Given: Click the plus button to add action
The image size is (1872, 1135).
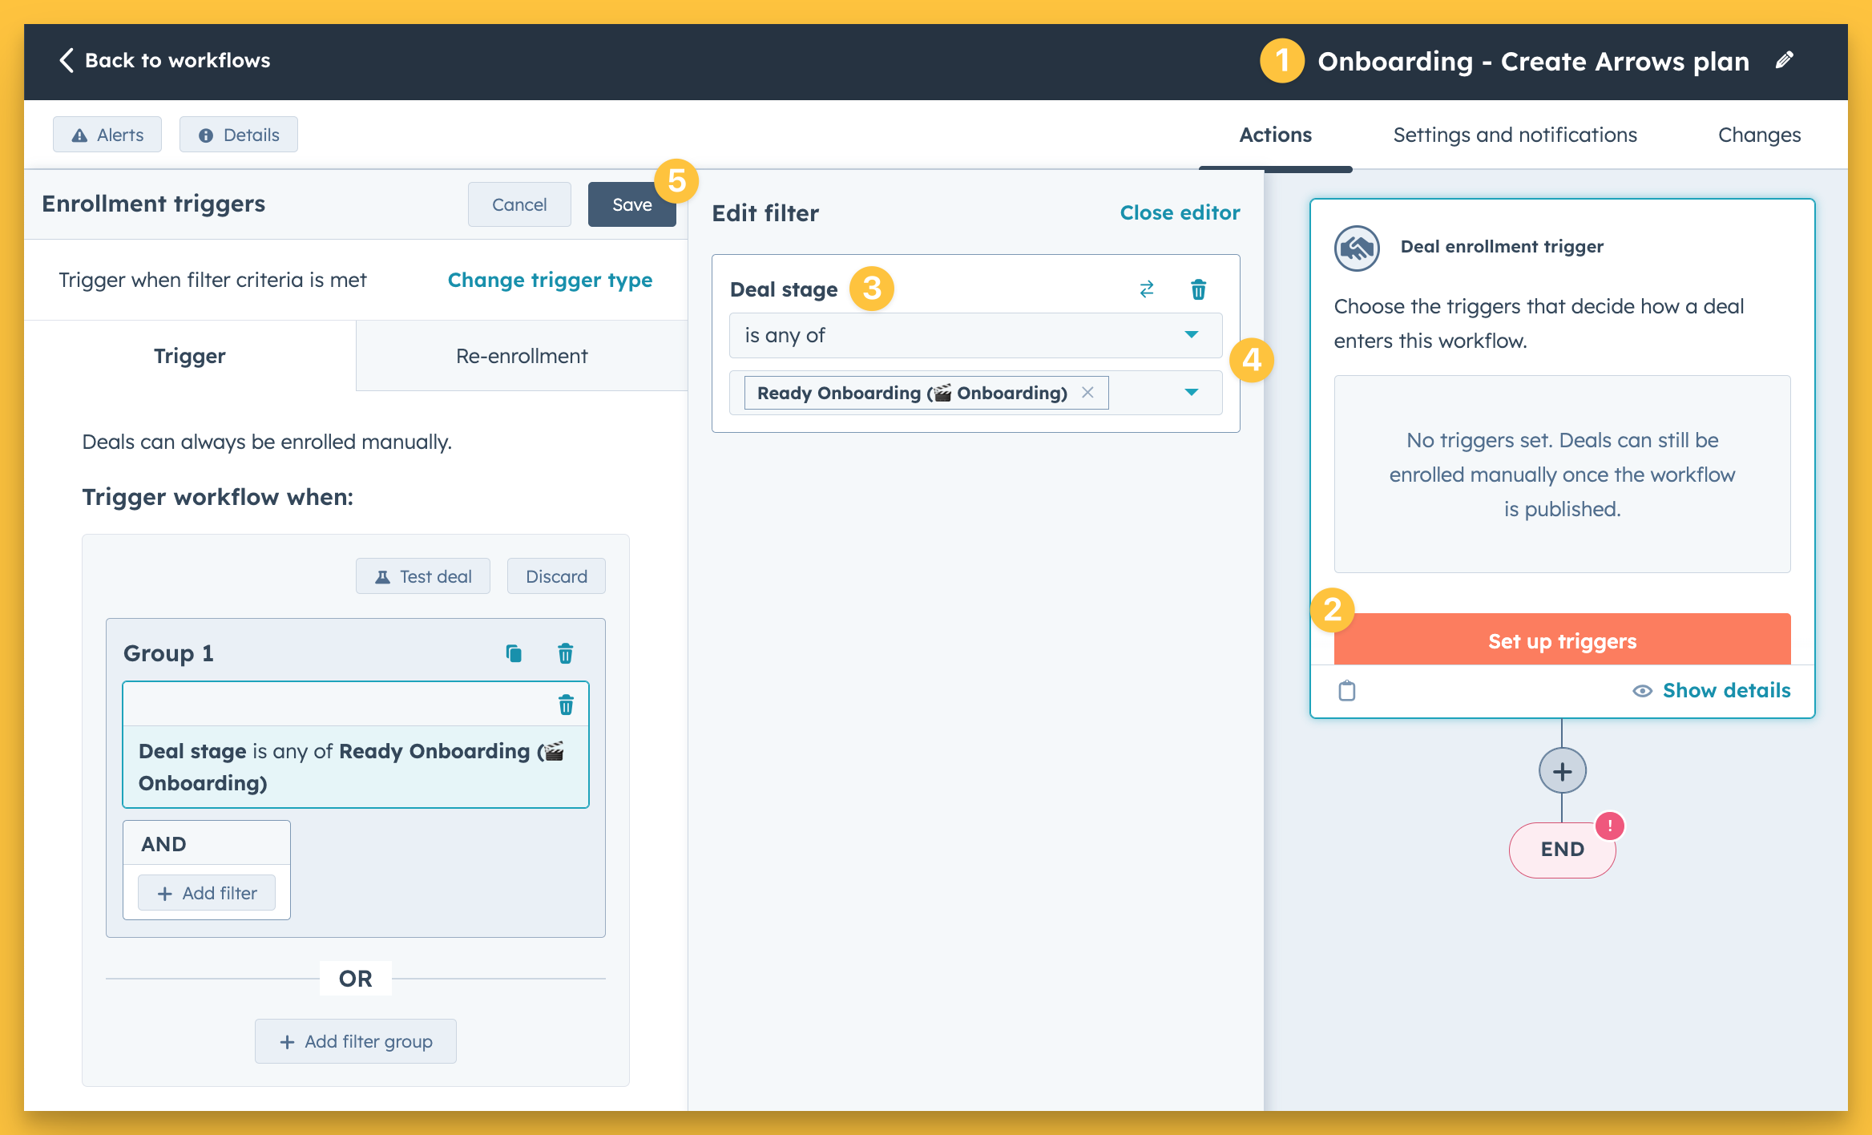Looking at the screenshot, I should [x=1562, y=771].
